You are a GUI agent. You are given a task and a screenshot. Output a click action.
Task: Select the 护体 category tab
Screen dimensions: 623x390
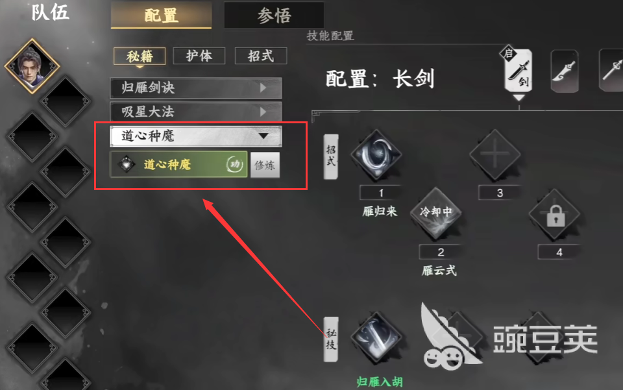tap(199, 56)
